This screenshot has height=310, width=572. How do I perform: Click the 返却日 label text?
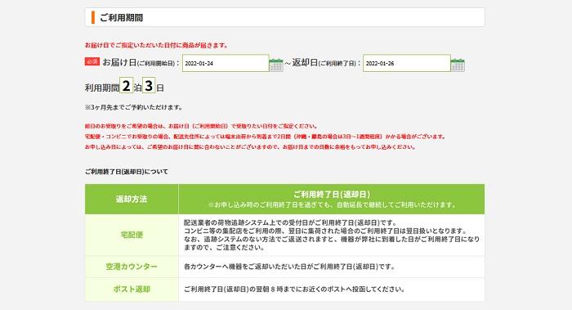305,62
